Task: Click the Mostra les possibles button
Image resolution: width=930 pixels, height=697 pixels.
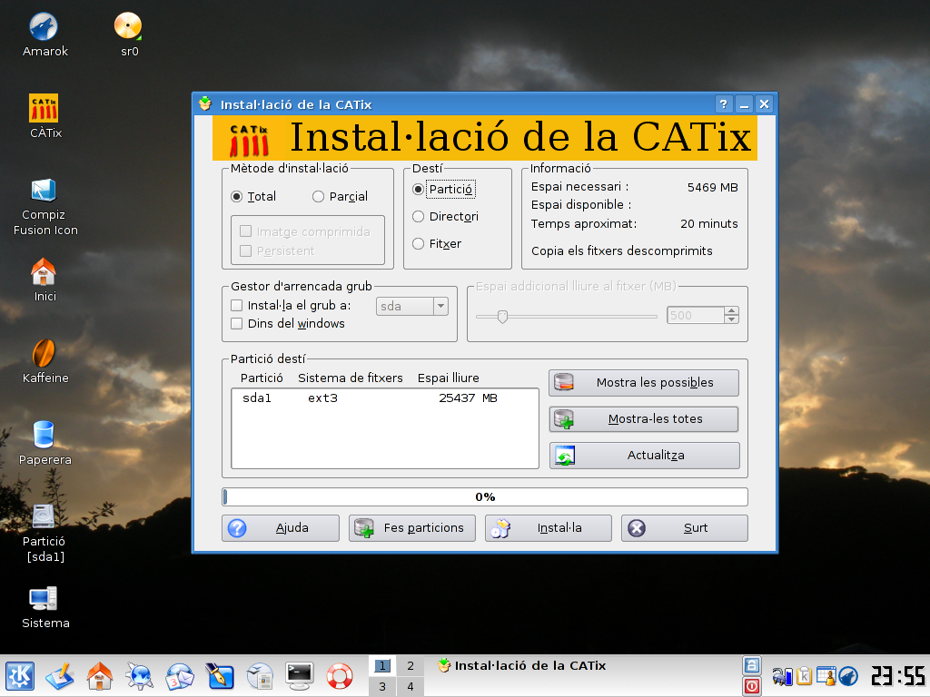Action: point(644,382)
